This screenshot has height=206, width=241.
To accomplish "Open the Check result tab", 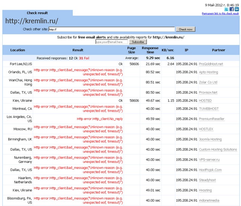I will [37, 13].
